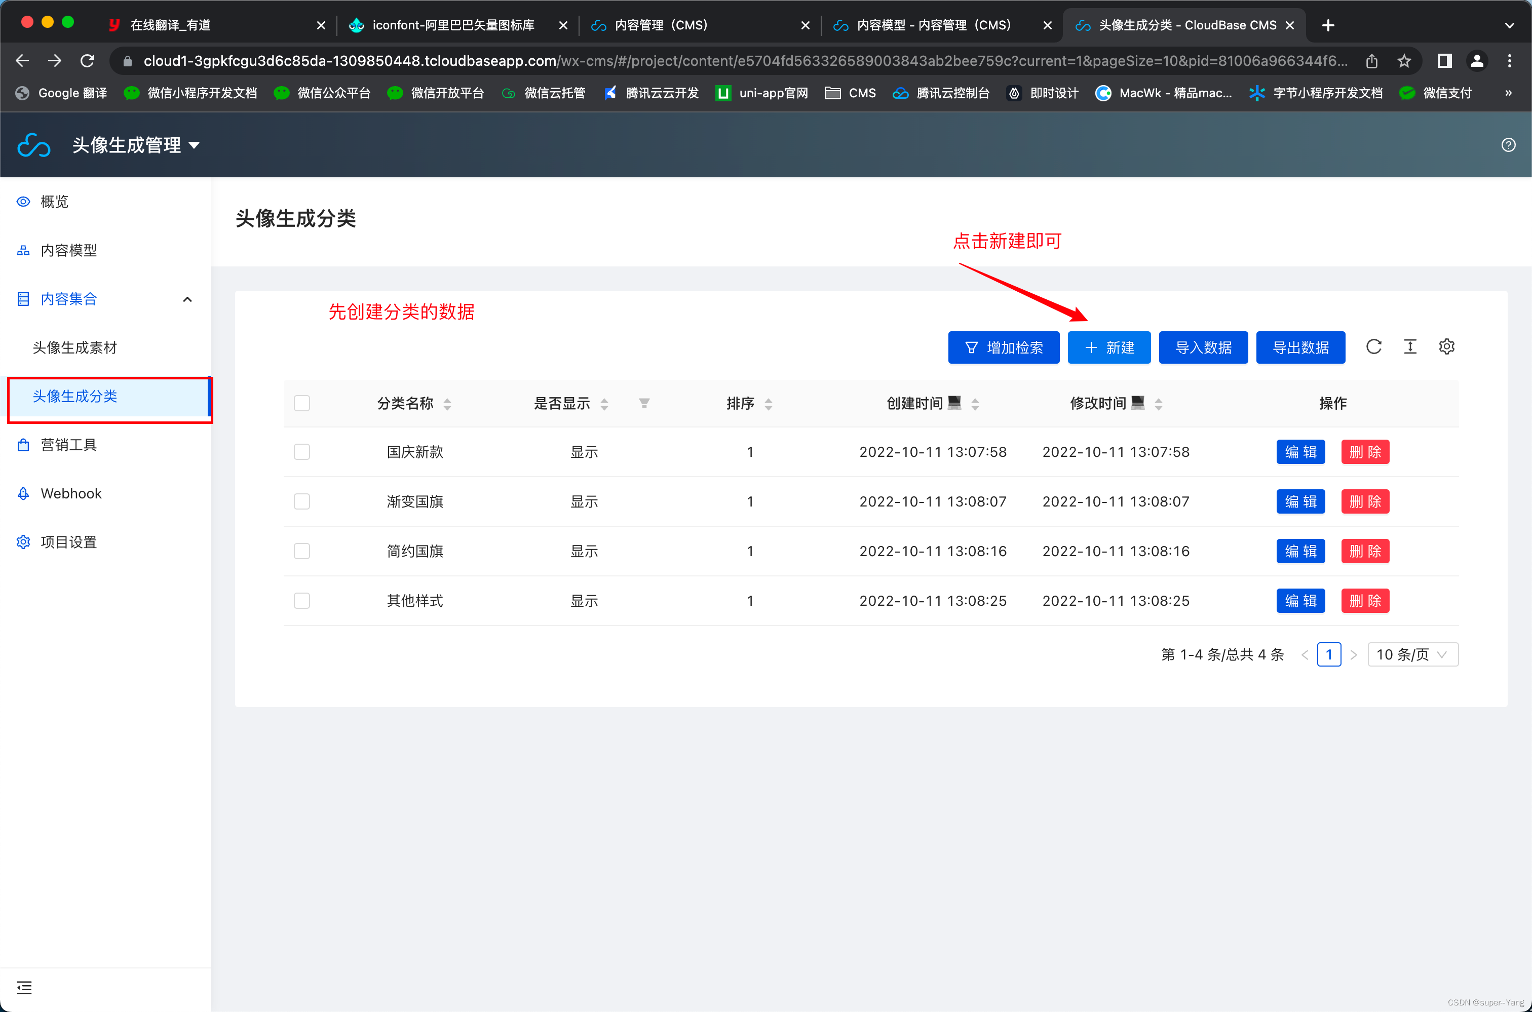Click the filter funnel in 是否显示 column
This screenshot has height=1012, width=1532.
point(644,403)
